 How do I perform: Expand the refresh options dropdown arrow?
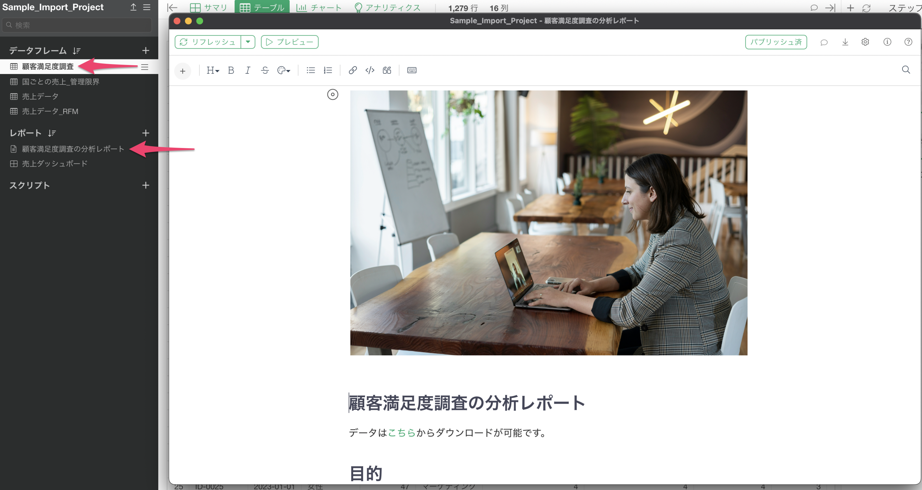(x=248, y=42)
